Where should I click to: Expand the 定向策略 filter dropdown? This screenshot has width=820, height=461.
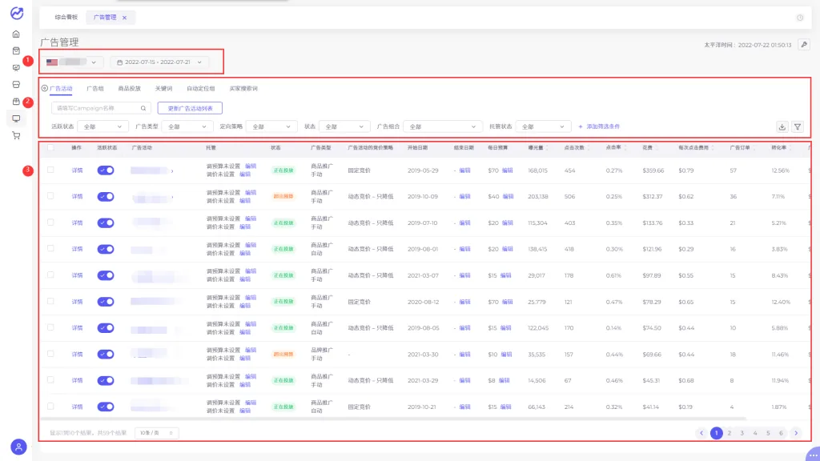coord(271,126)
